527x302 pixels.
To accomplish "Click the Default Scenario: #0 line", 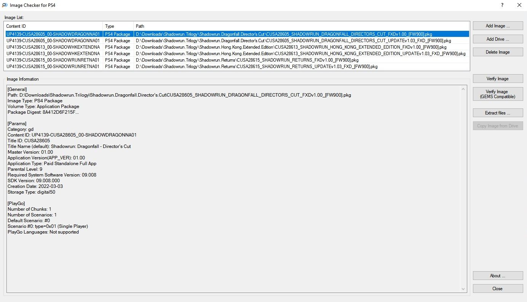I will [x=29, y=221].
